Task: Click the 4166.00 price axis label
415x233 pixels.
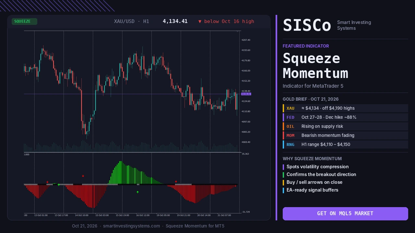Action: point(246,71)
